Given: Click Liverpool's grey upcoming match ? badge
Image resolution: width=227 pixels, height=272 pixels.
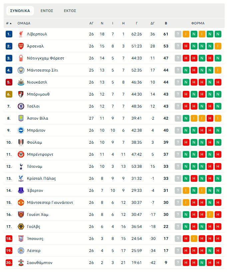Looking at the screenshot, I should [178, 34].
